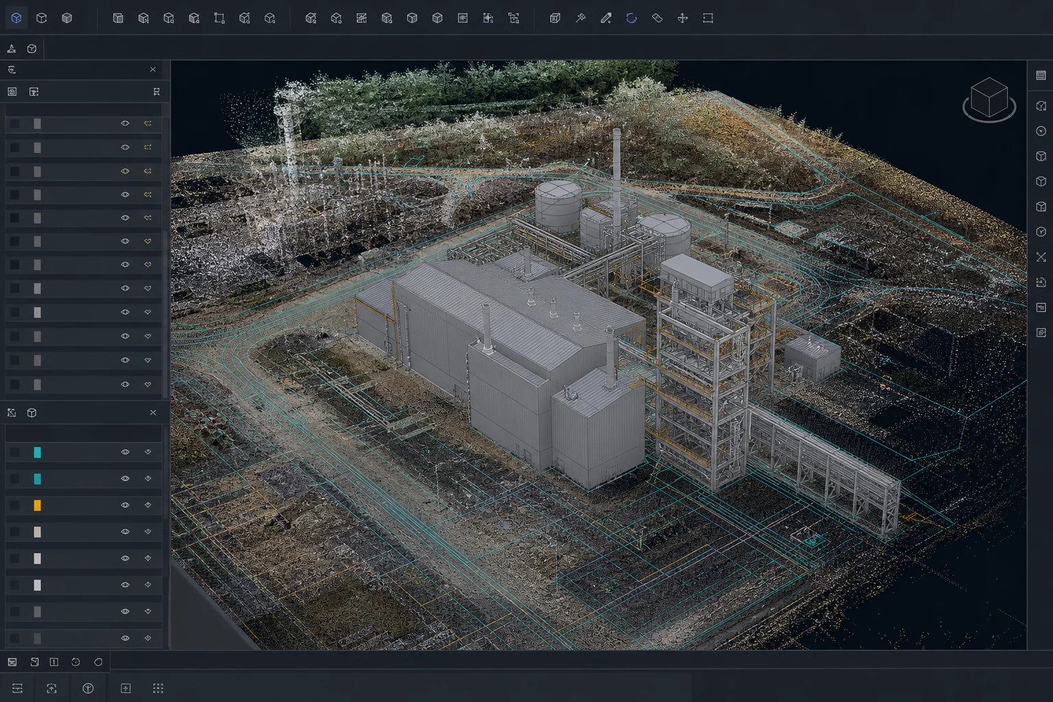Click the hierarchy bounding box toolbar icon
This screenshot has height=702, width=1053.
click(x=513, y=19)
